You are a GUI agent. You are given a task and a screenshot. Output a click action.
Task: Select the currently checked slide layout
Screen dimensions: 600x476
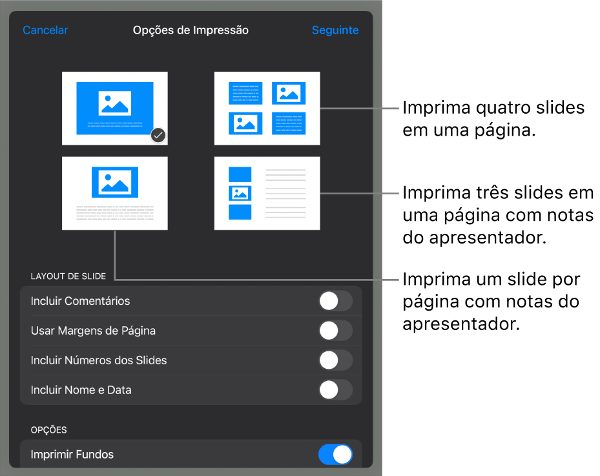[x=114, y=108]
